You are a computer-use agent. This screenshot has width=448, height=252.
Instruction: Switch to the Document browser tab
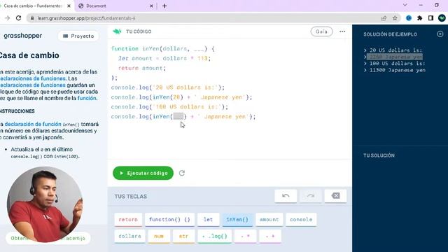[x=115, y=6]
